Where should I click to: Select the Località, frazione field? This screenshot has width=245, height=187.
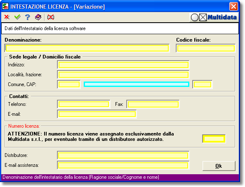(x=123, y=75)
